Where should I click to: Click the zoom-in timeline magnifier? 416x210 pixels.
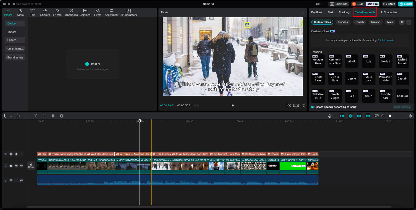(x=410, y=116)
